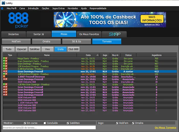Toggle the Omaha checkbox in the Jogo filter

point(133,123)
